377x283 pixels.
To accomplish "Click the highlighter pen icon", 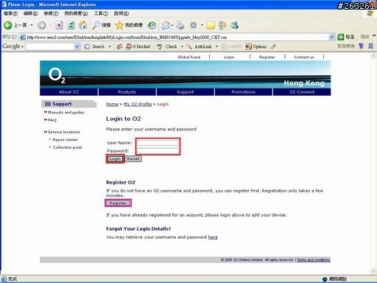I will click(x=274, y=46).
